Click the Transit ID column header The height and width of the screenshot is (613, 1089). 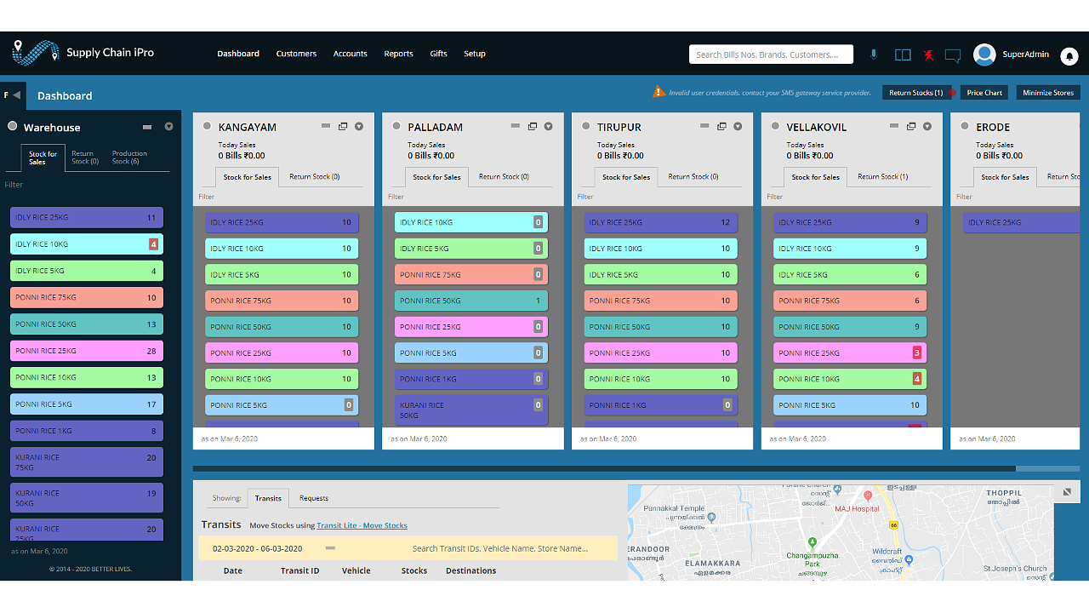coord(299,570)
